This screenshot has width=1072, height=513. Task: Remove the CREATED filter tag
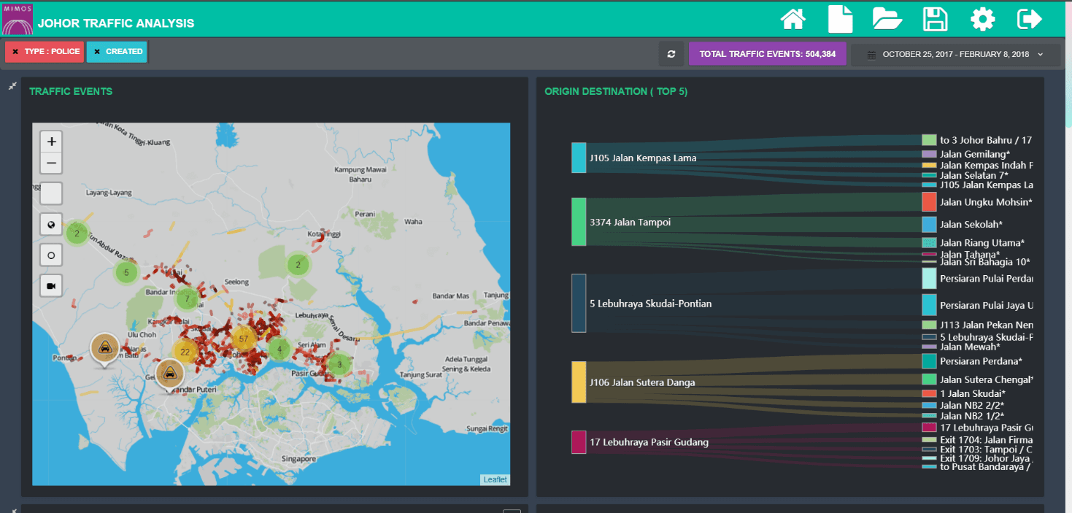97,52
